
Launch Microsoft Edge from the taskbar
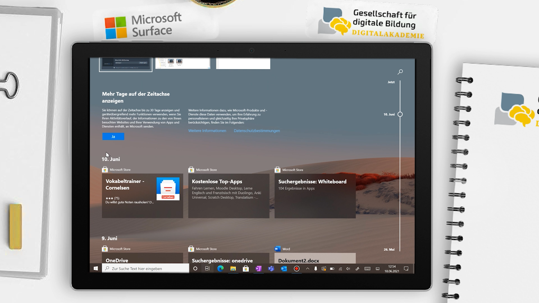(220, 268)
